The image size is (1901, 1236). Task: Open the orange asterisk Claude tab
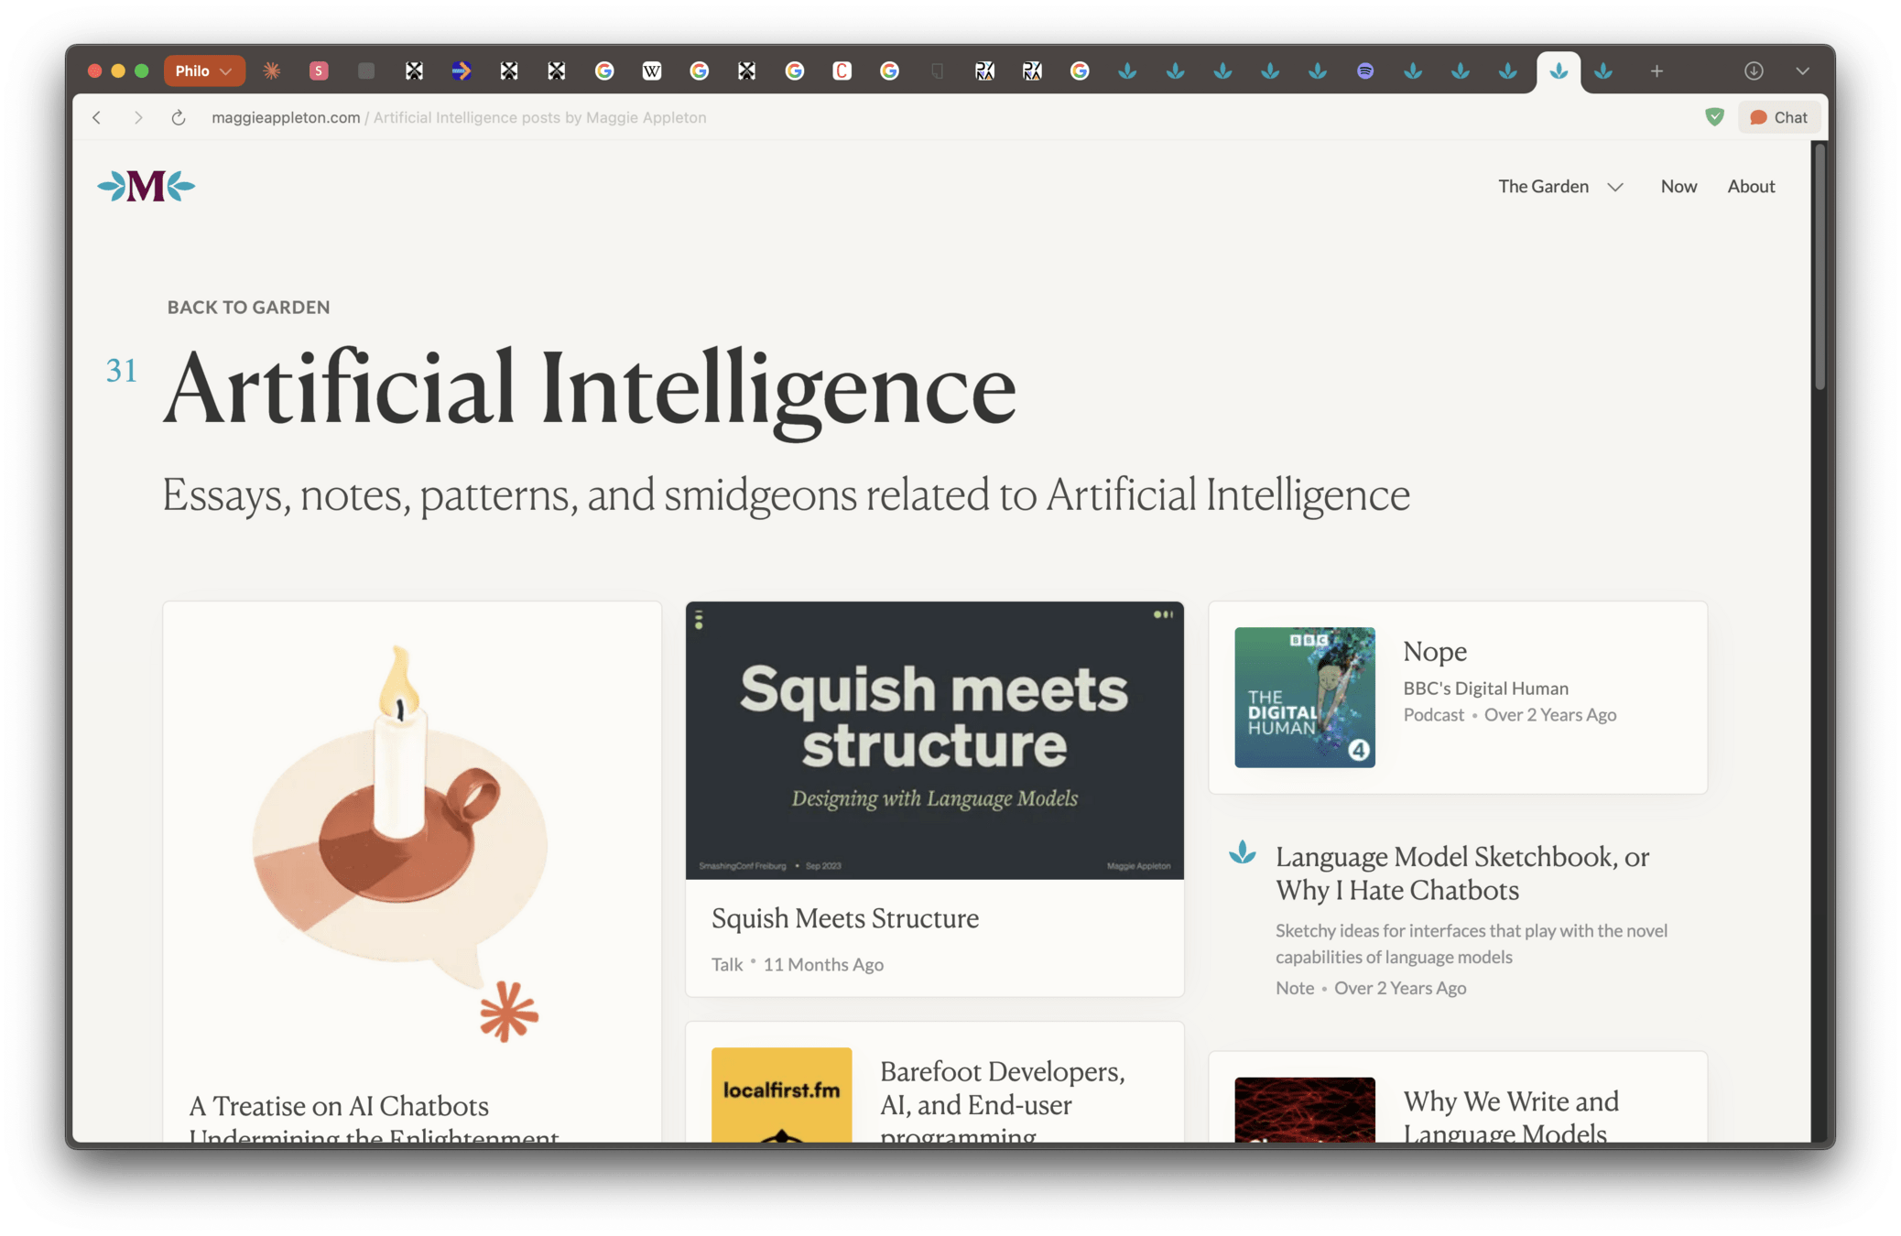coord(272,70)
